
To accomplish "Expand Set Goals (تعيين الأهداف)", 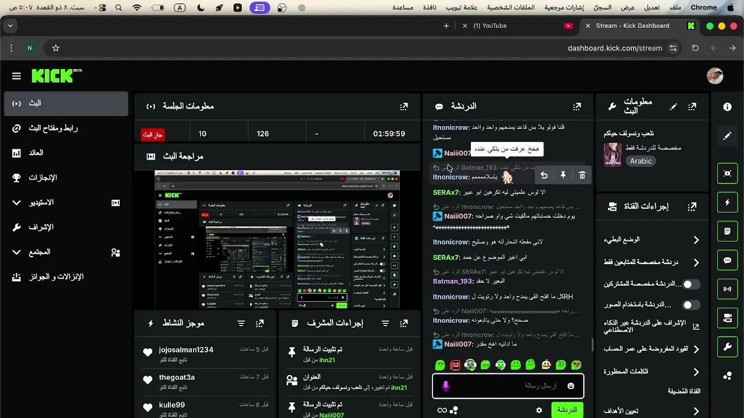I will click(696, 411).
